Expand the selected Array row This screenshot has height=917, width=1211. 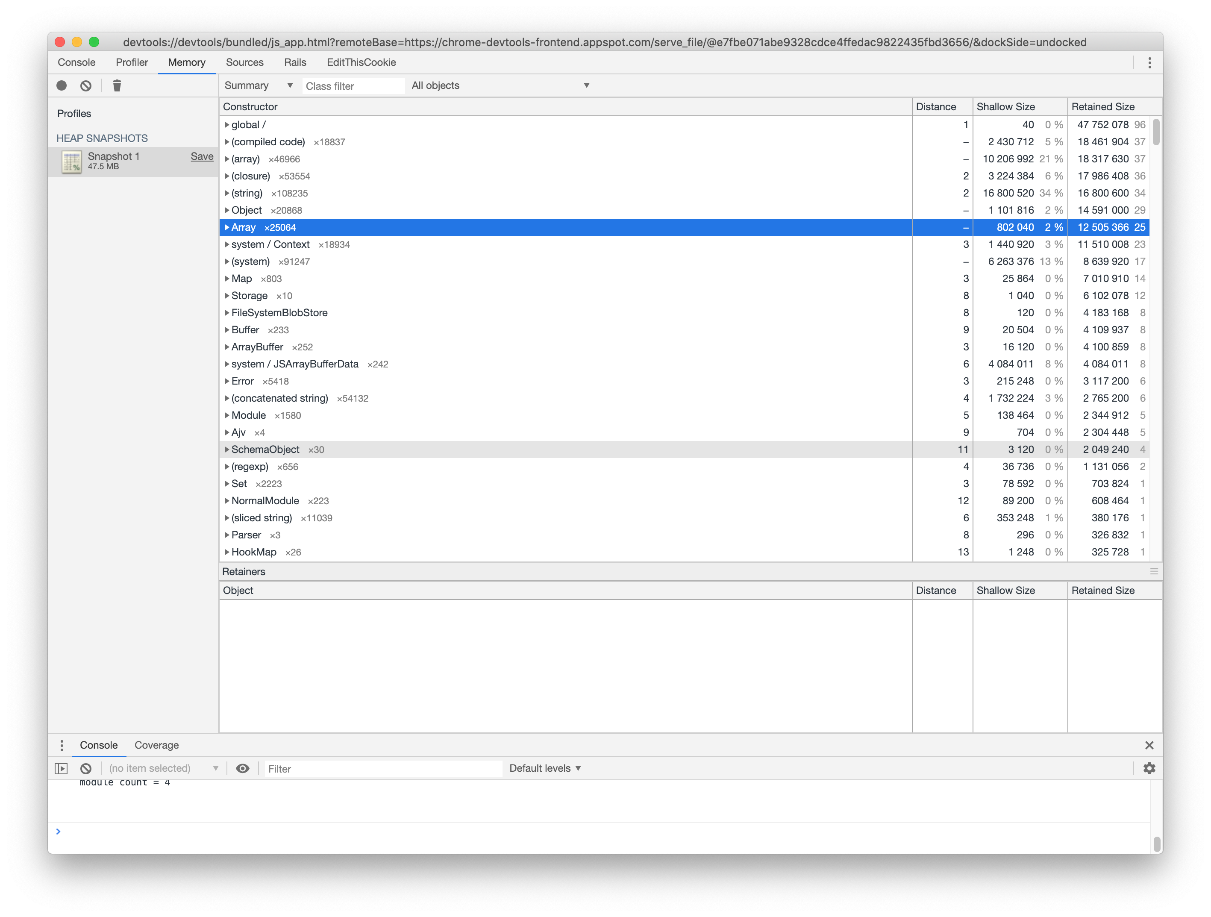click(x=226, y=227)
